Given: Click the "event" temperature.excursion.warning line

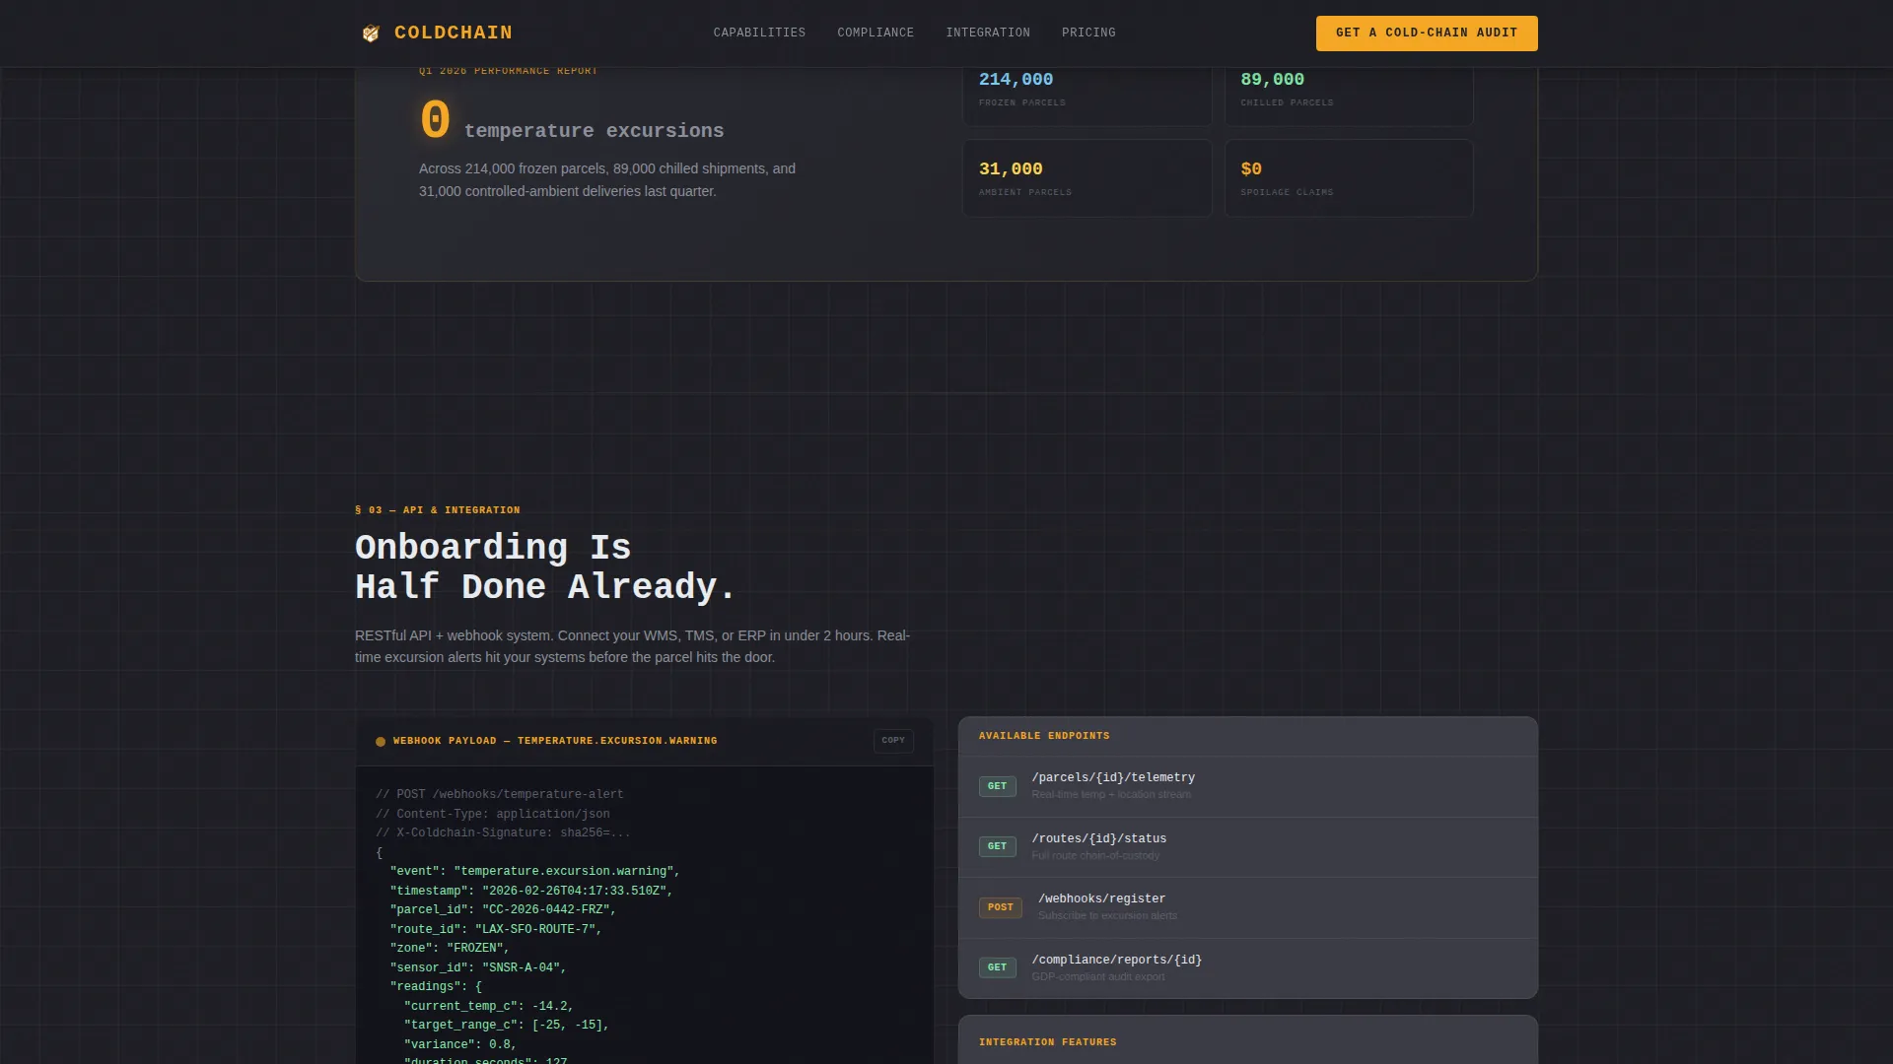Looking at the screenshot, I should tap(535, 872).
